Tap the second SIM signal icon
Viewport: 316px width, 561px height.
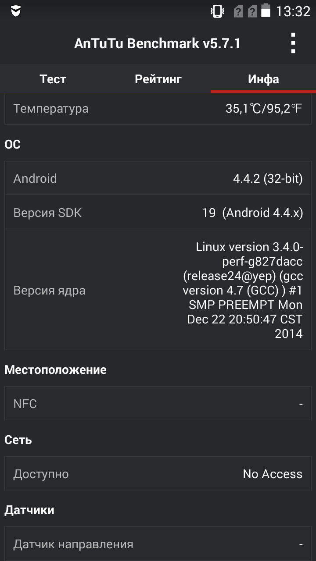click(252, 11)
